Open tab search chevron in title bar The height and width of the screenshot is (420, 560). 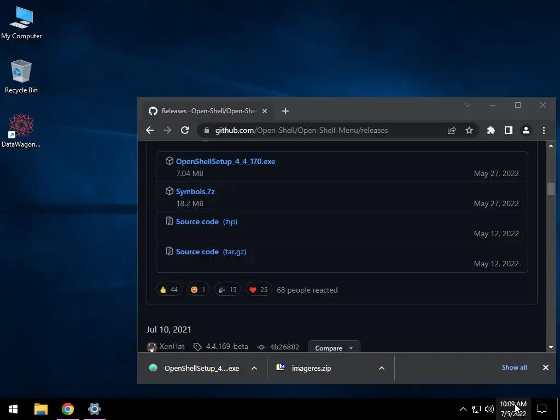467,105
